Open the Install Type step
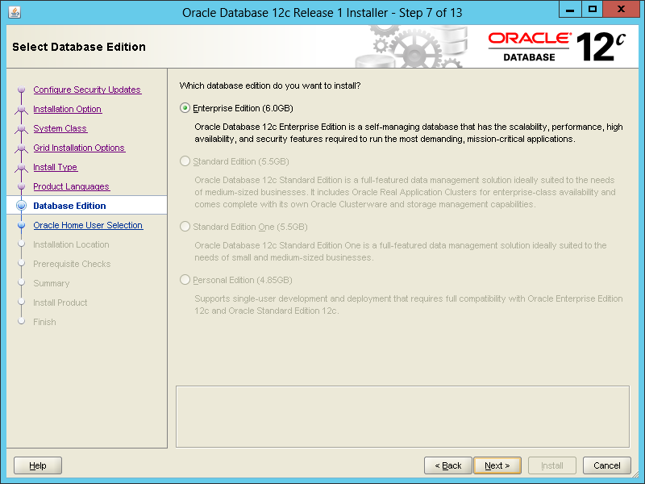Screen dimensions: 645x484 pos(55,167)
